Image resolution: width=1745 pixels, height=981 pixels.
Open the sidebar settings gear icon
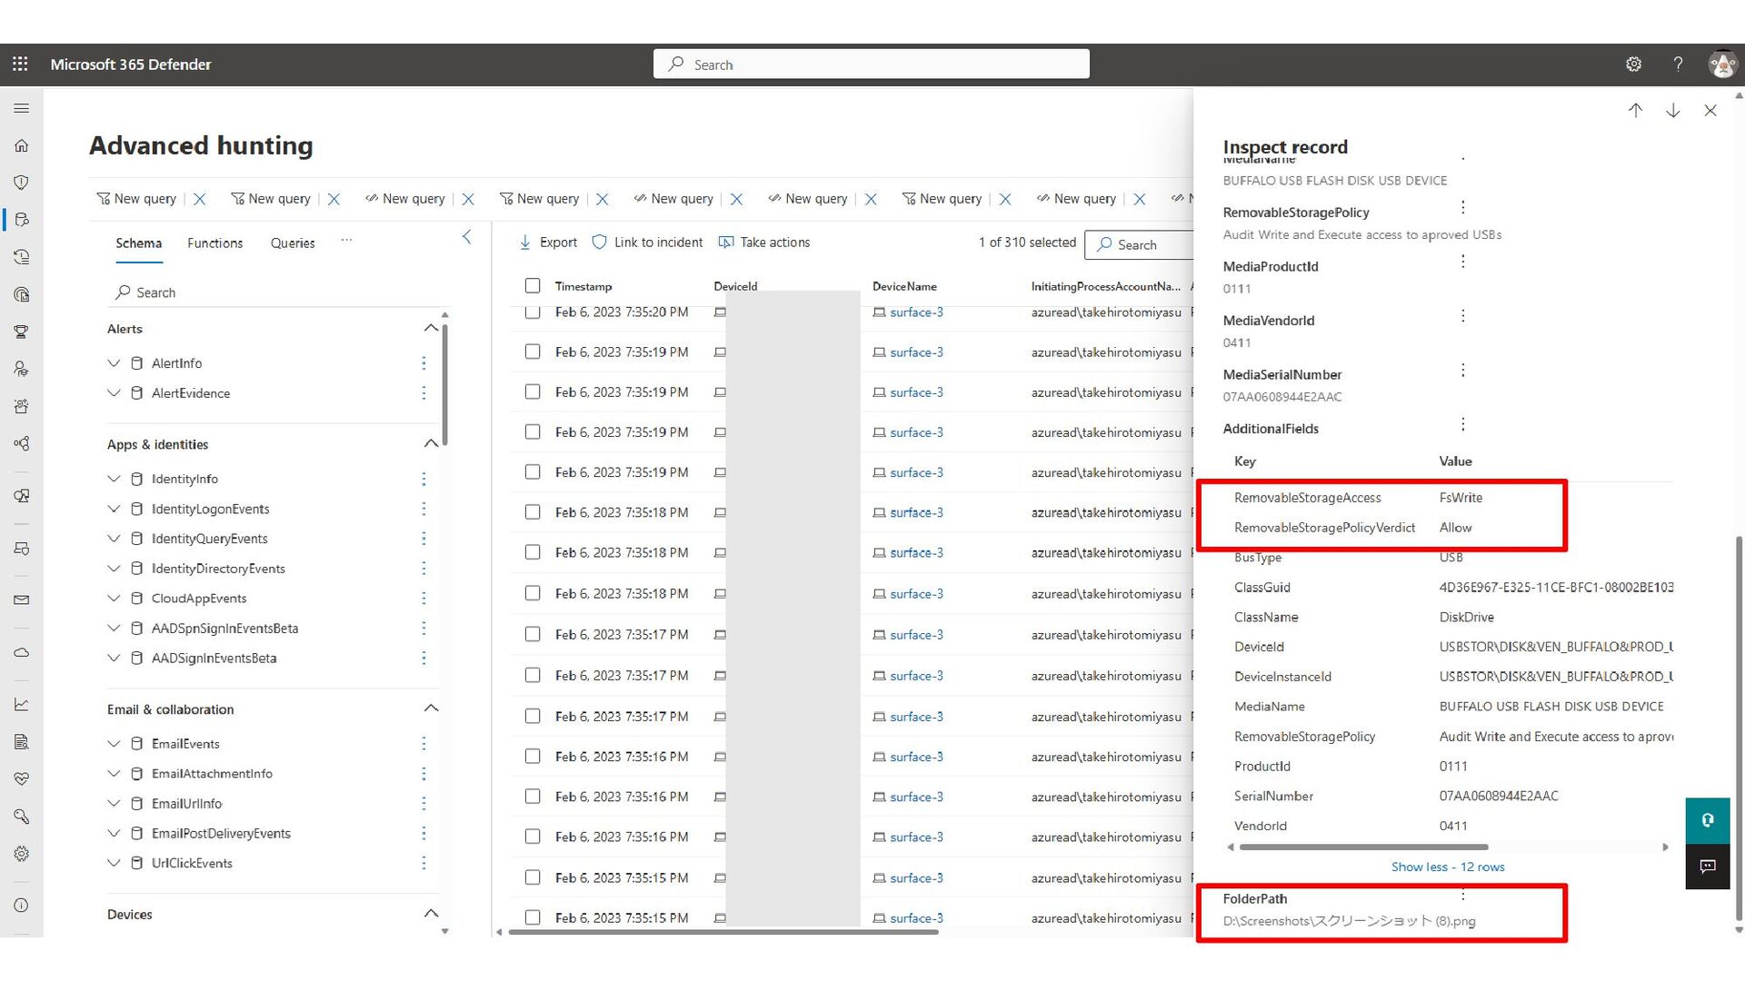click(x=22, y=854)
